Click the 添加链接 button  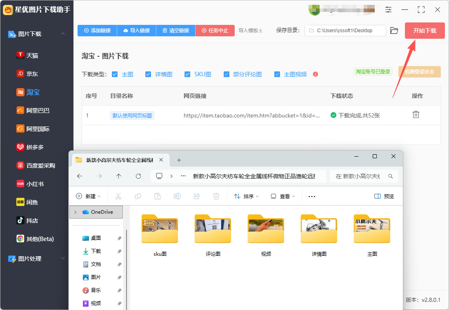click(x=98, y=30)
